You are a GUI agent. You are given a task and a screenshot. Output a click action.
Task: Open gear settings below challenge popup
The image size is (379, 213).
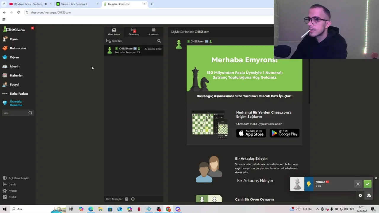(x=360, y=196)
